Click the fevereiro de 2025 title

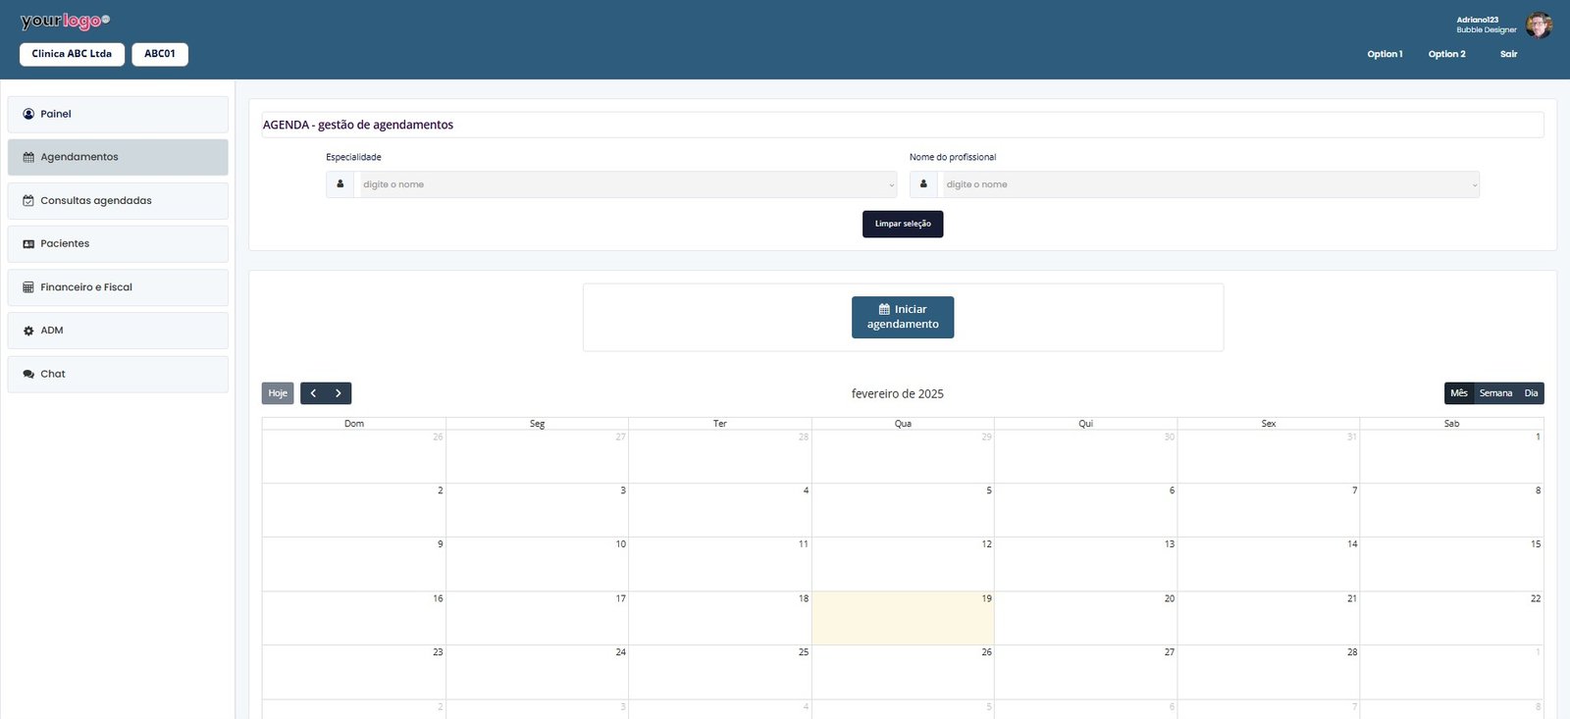point(898,393)
